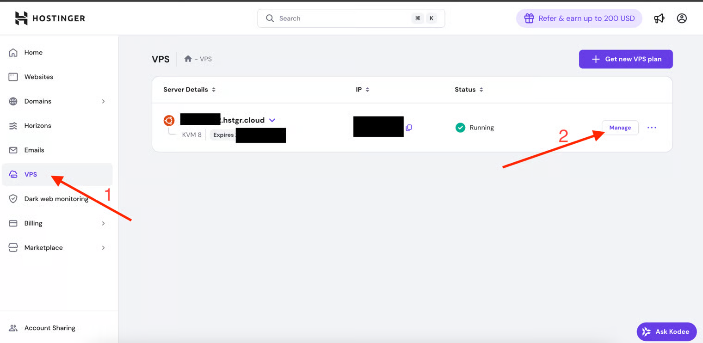Click the Ubuntu OS icon

(169, 120)
